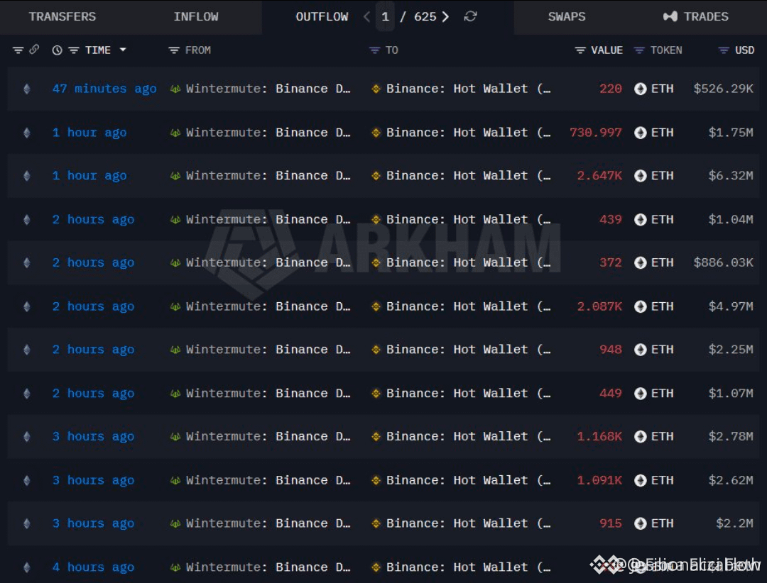Select the OUTFLOW tab

pyautogui.click(x=322, y=16)
